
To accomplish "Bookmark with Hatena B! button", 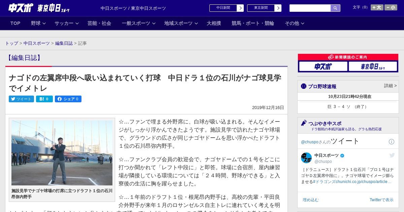I will (x=44, y=99).
